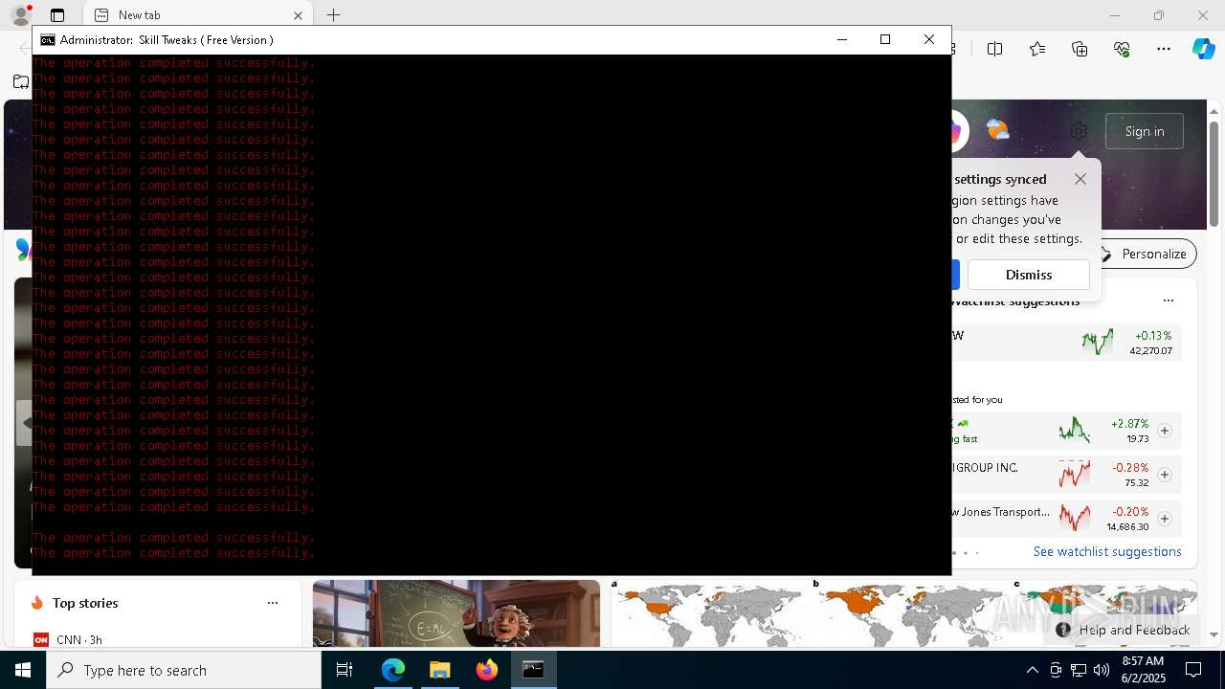The image size is (1225, 689).
Task: Dismiss the settings synced notification
Action: click(x=1029, y=275)
